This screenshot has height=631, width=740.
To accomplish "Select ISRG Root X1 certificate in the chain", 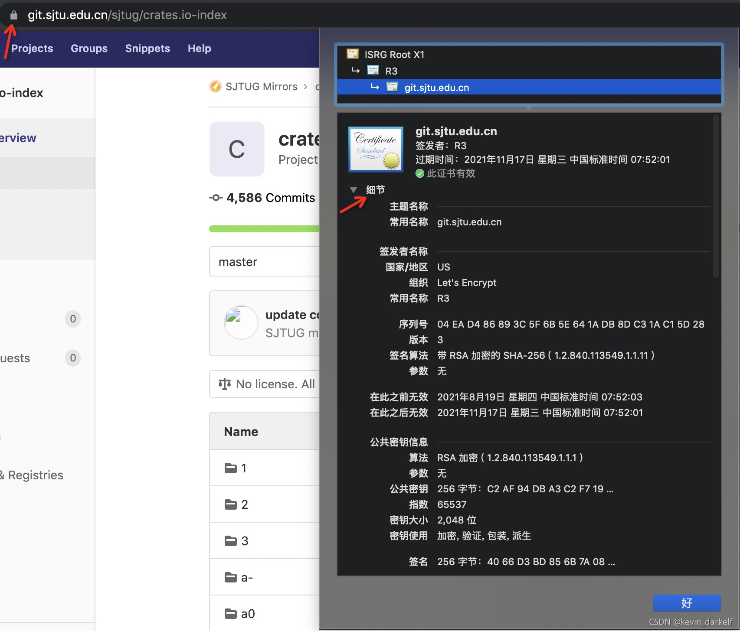I will tap(529, 54).
